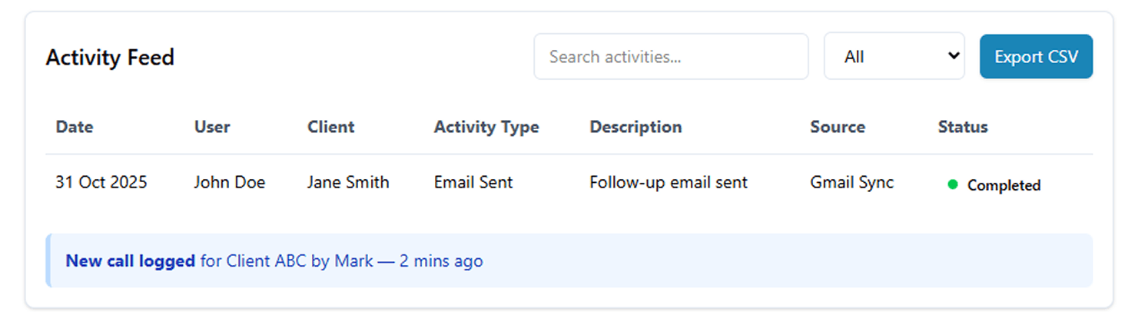Click the Description column header

coord(636,127)
